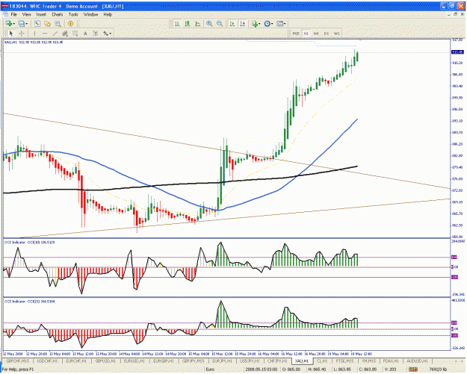Switch to the FDAX,H1 chart tab
Image resolution: width=467 pixels, height=374 pixels.
click(391, 361)
